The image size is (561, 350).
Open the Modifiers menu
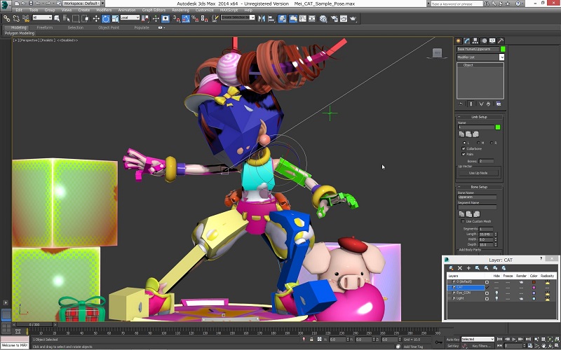pos(104,10)
